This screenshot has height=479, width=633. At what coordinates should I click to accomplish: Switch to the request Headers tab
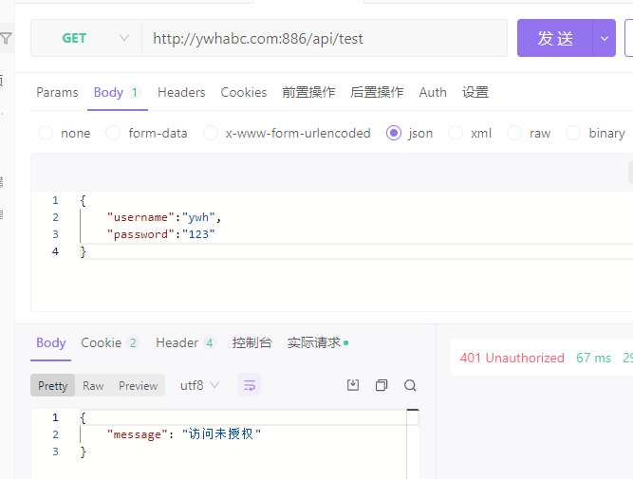point(181,92)
